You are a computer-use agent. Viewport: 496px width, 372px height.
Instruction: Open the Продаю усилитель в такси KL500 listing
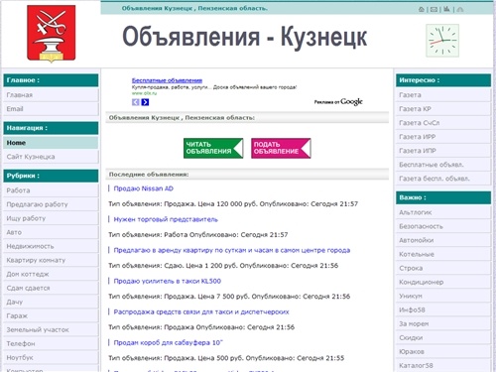[x=168, y=281]
